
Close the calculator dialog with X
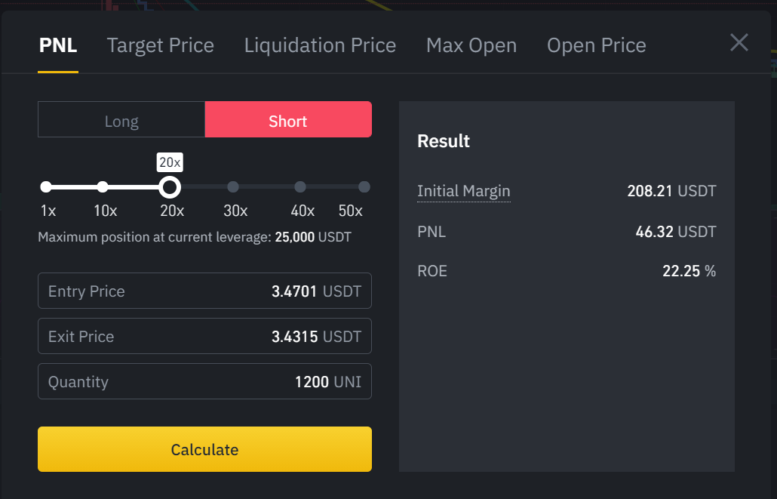coord(739,43)
